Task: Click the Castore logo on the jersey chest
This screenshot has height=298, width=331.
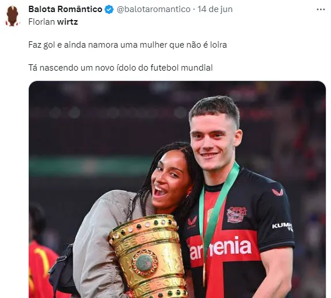Action: (192, 222)
